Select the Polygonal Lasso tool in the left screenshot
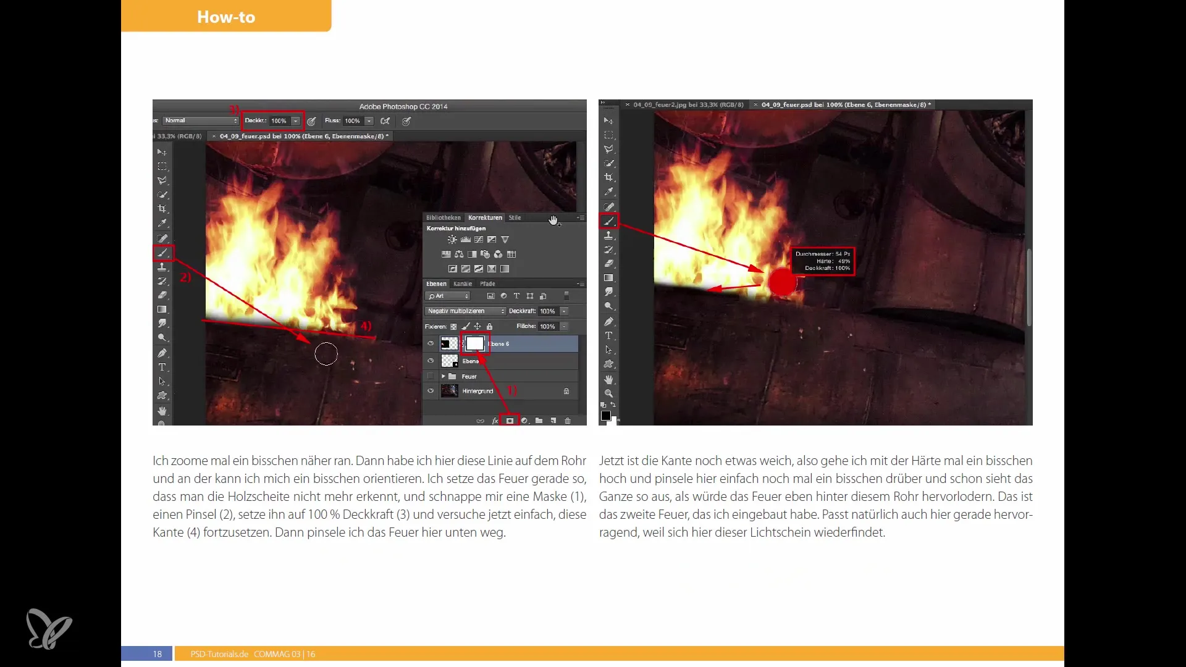Viewport: 1186px width, 667px height. coord(162,180)
